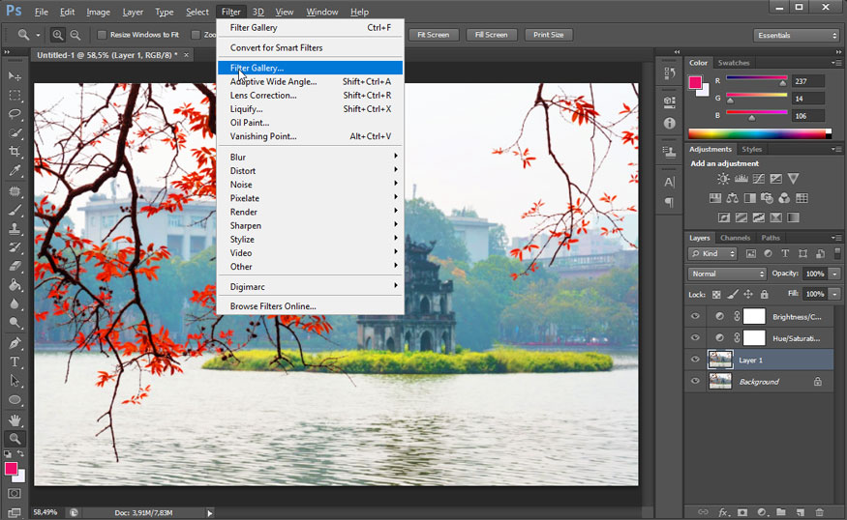
Task: Add a Brightness/Contrast adjustment icon
Action: (723, 179)
